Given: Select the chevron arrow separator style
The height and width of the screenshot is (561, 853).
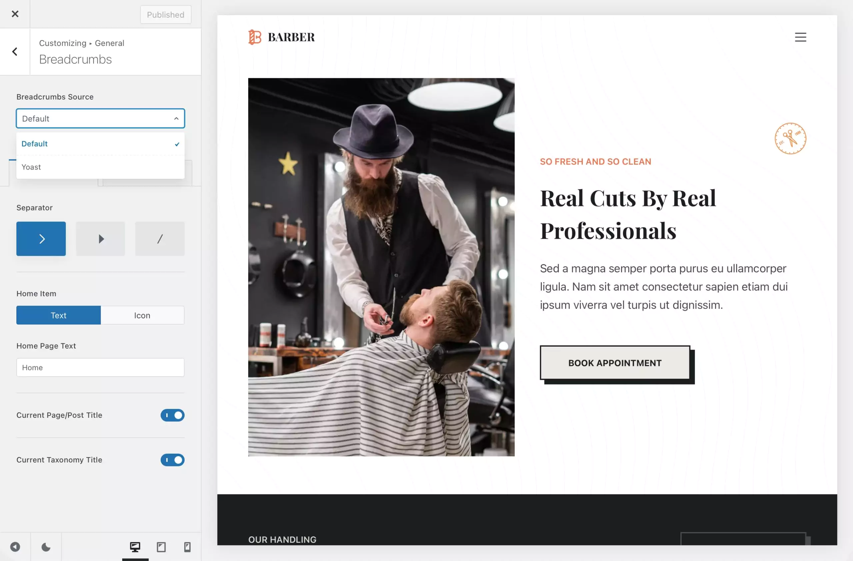Looking at the screenshot, I should tap(41, 239).
